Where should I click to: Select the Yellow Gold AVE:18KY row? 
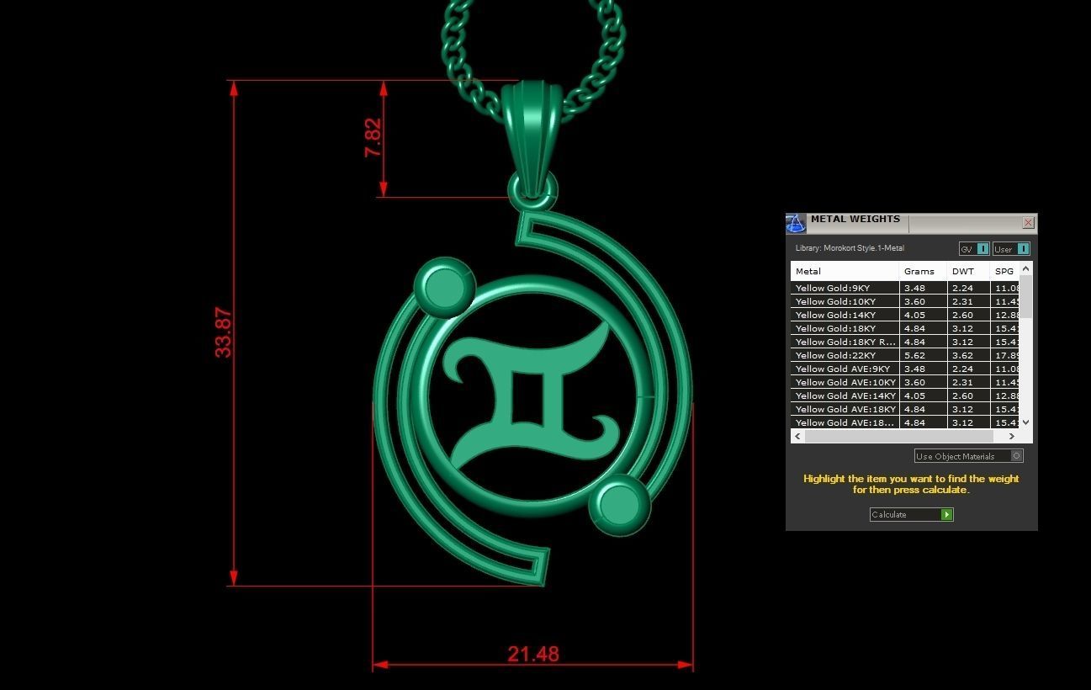pyautogui.click(x=904, y=409)
